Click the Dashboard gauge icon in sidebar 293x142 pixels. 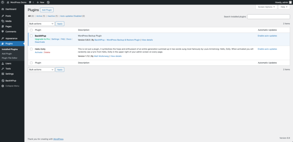(3, 9)
